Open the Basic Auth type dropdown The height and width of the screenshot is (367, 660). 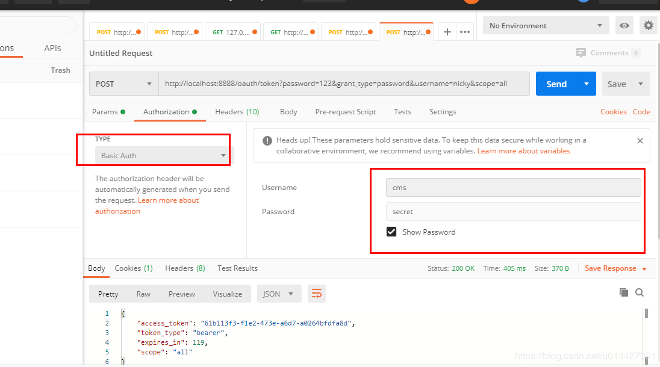[x=163, y=156]
